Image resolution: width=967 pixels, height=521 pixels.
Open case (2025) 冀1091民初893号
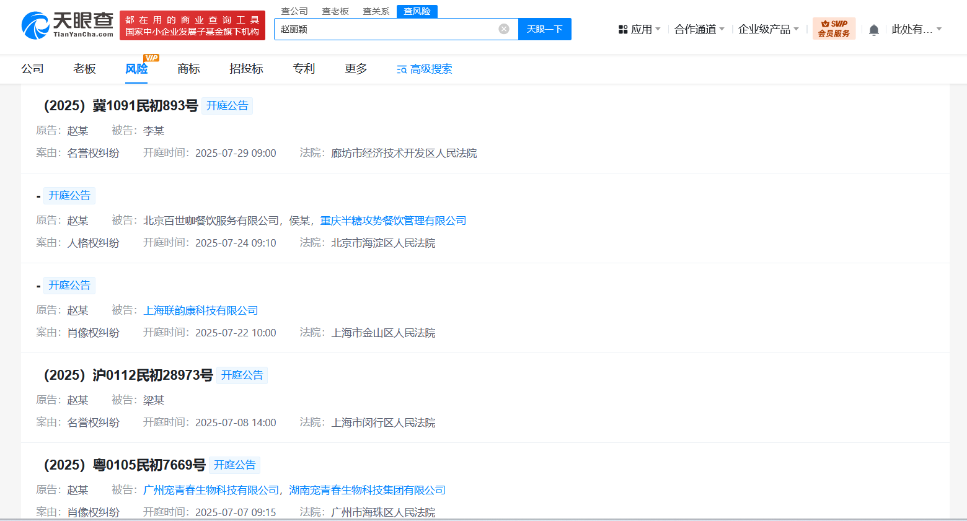click(121, 106)
